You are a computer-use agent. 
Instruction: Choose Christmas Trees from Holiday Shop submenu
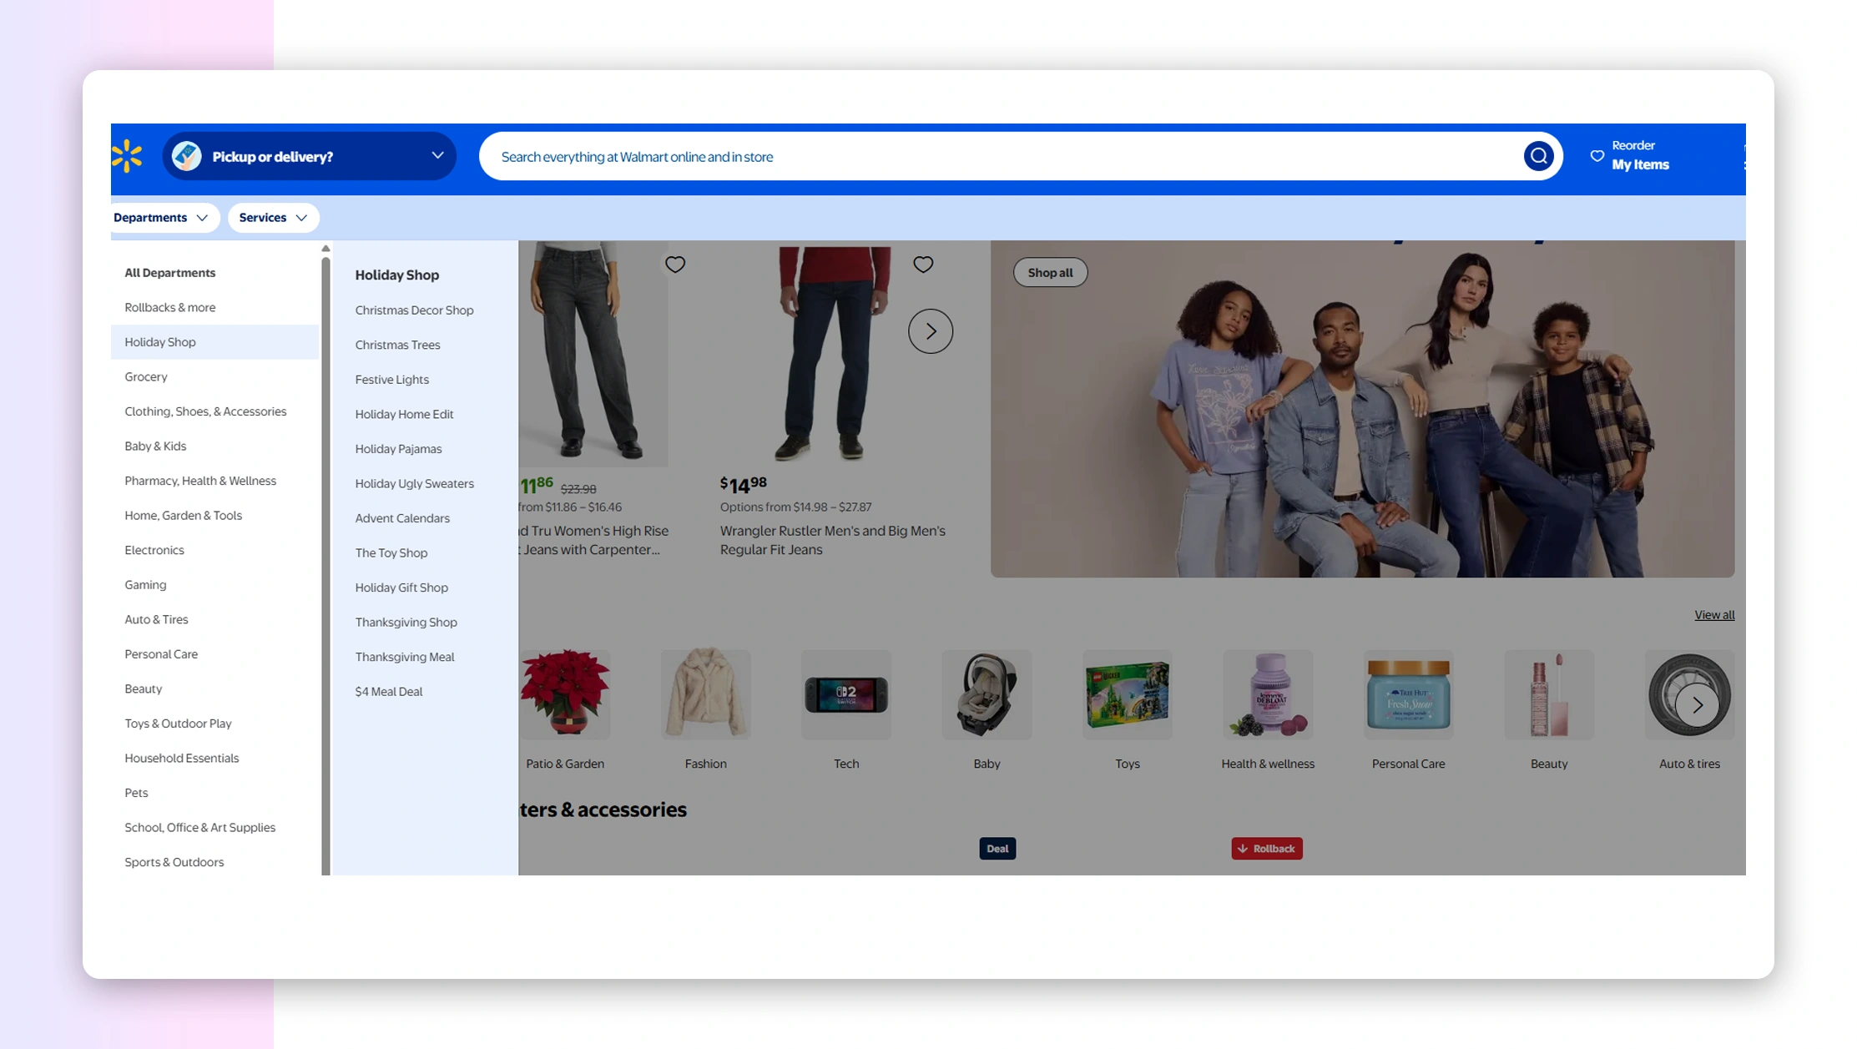(397, 345)
